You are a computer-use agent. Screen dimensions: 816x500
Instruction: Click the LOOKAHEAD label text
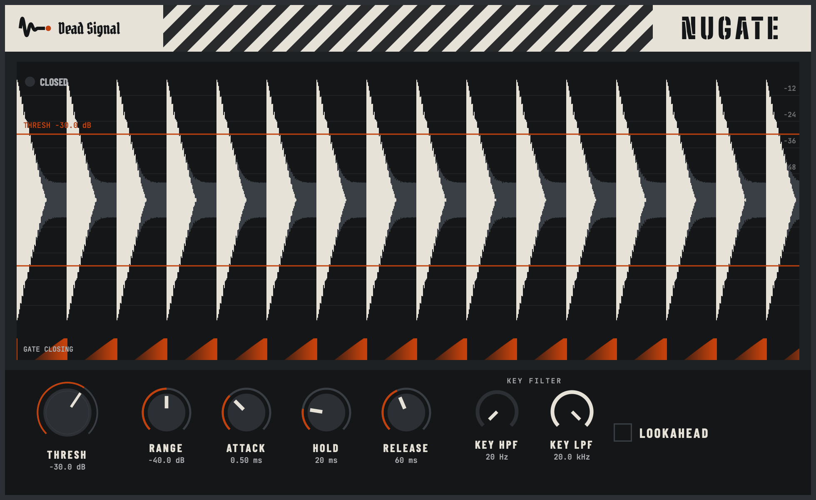tap(674, 433)
